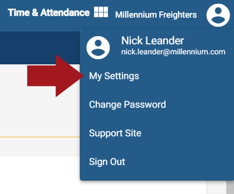Click the profile avatar in the top header
The width and height of the screenshot is (234, 194).
coord(218,15)
